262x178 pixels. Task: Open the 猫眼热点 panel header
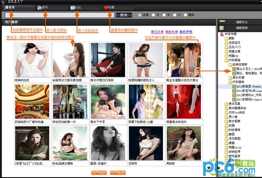click(x=240, y=22)
